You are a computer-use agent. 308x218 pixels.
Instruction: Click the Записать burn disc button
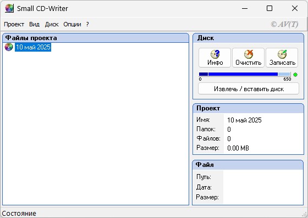coord(282,58)
